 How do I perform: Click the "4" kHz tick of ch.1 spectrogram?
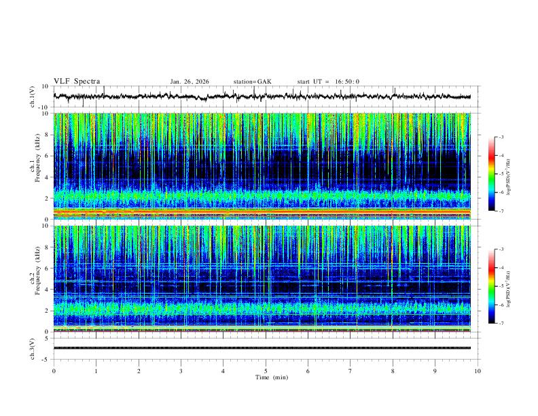[x=48, y=177]
